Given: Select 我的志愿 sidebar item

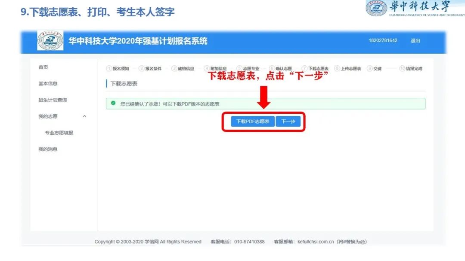Looking at the screenshot, I should tap(48, 116).
